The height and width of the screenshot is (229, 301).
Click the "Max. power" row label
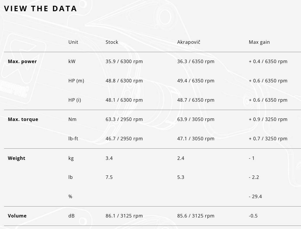click(22, 61)
